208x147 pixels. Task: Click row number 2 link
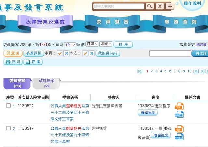click(x=14, y=129)
